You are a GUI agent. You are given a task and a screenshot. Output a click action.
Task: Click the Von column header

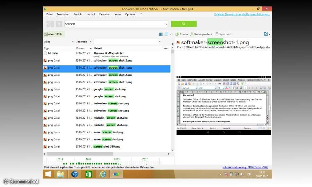(x=166, y=48)
